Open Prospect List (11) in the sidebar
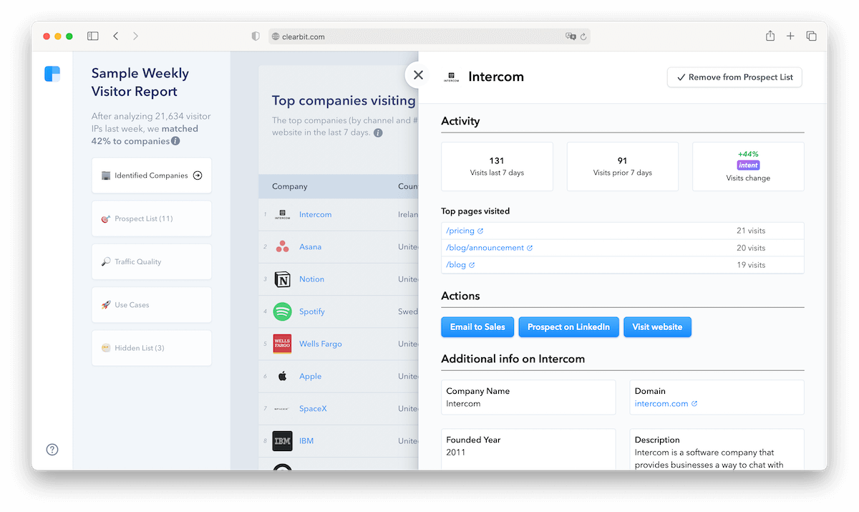 (152, 218)
